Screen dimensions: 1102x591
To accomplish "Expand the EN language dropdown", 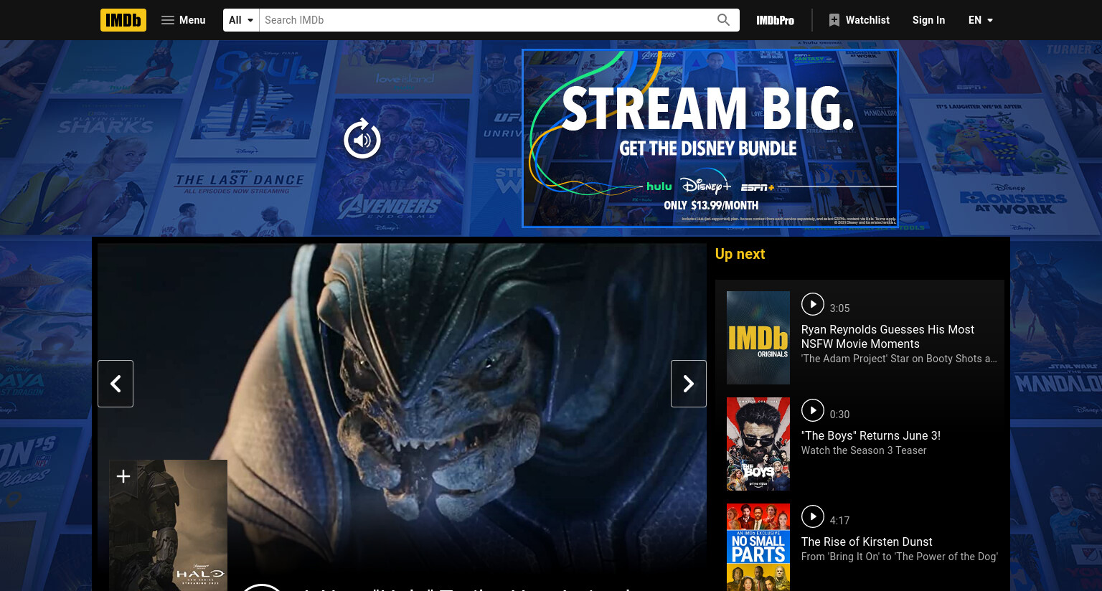I will 980,20.
